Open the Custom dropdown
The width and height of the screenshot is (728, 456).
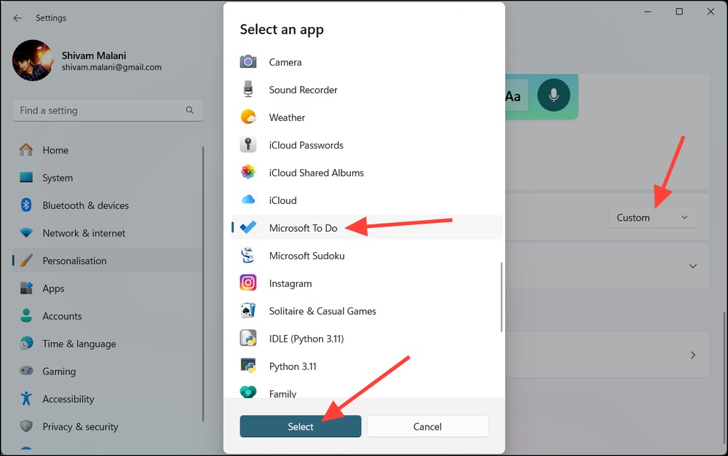653,217
